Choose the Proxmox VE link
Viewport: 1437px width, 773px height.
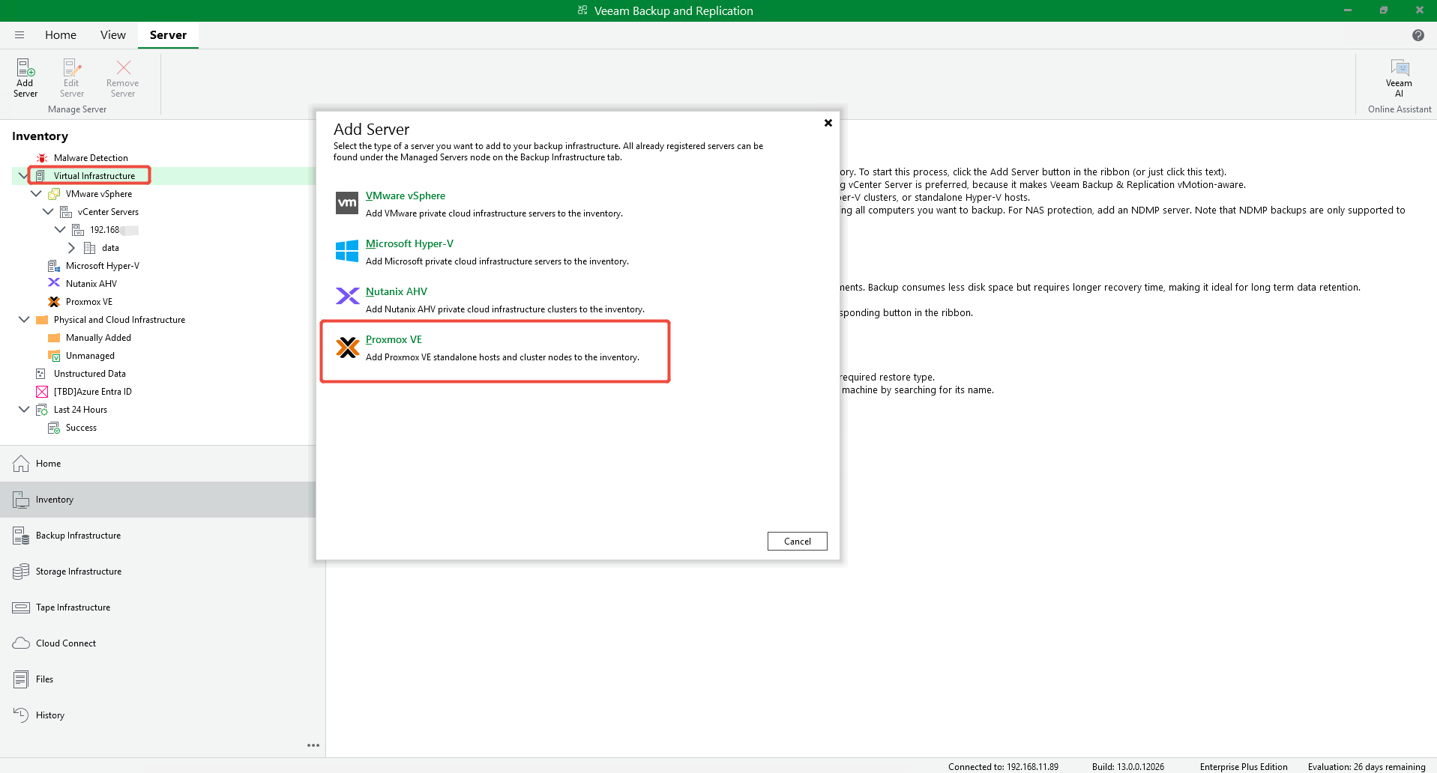coord(394,339)
